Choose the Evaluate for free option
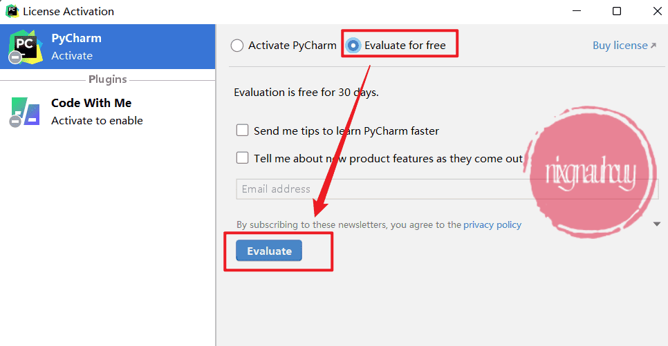This screenshot has height=346, width=668. point(353,46)
